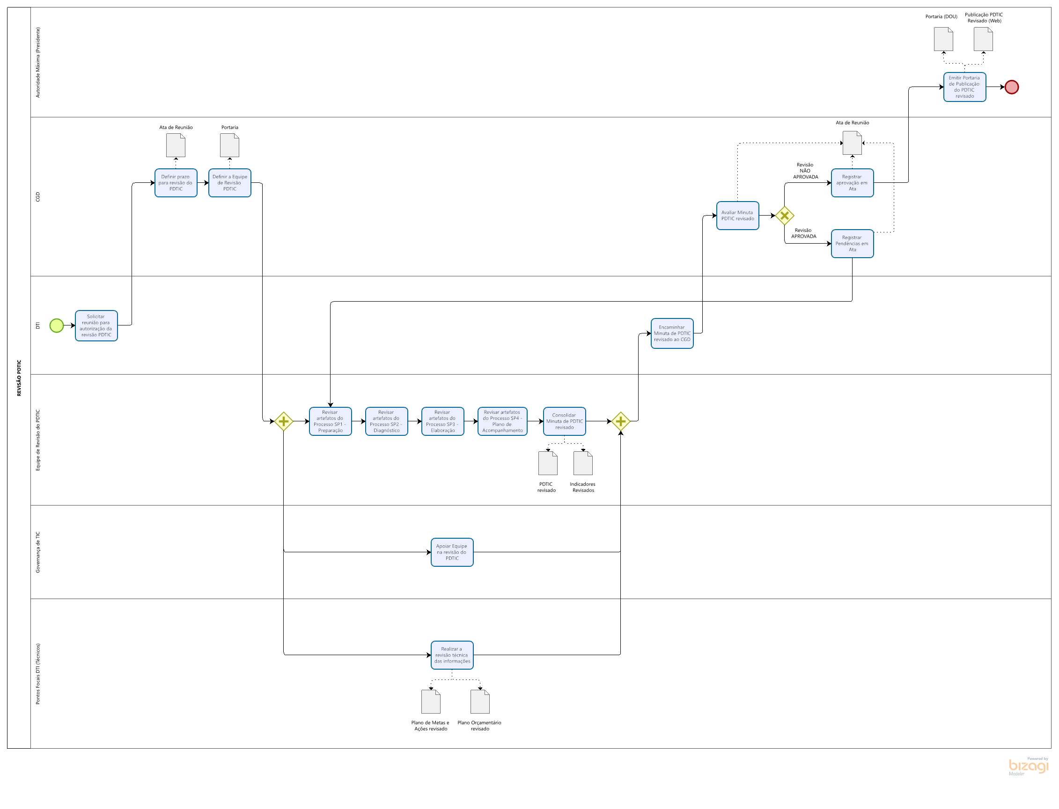Click the PDTIC revisado document icon
Image resolution: width=1059 pixels, height=809 pixels.
point(548,463)
